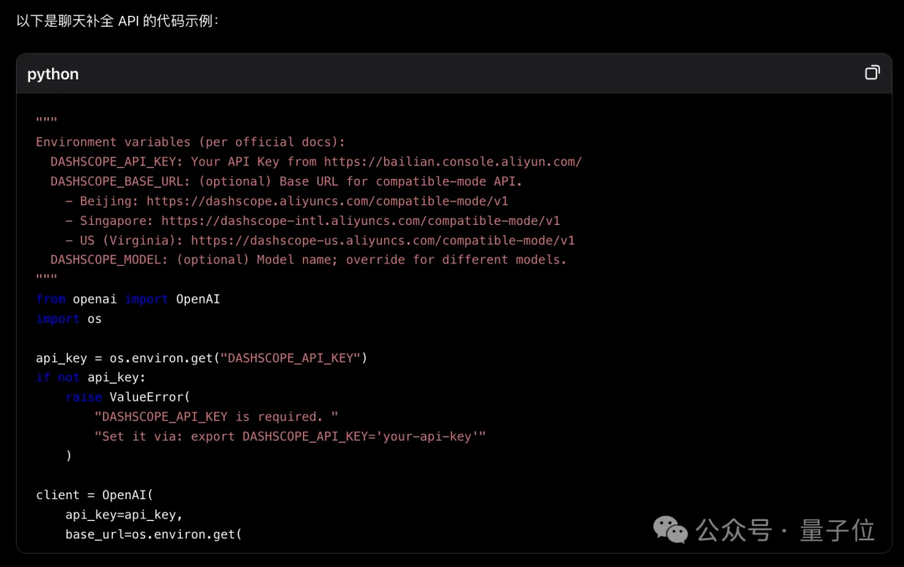Viewport: 904px width, 567px height.
Task: Click the "DASHSCOPE_API_KEY is required" string
Action: 216,416
